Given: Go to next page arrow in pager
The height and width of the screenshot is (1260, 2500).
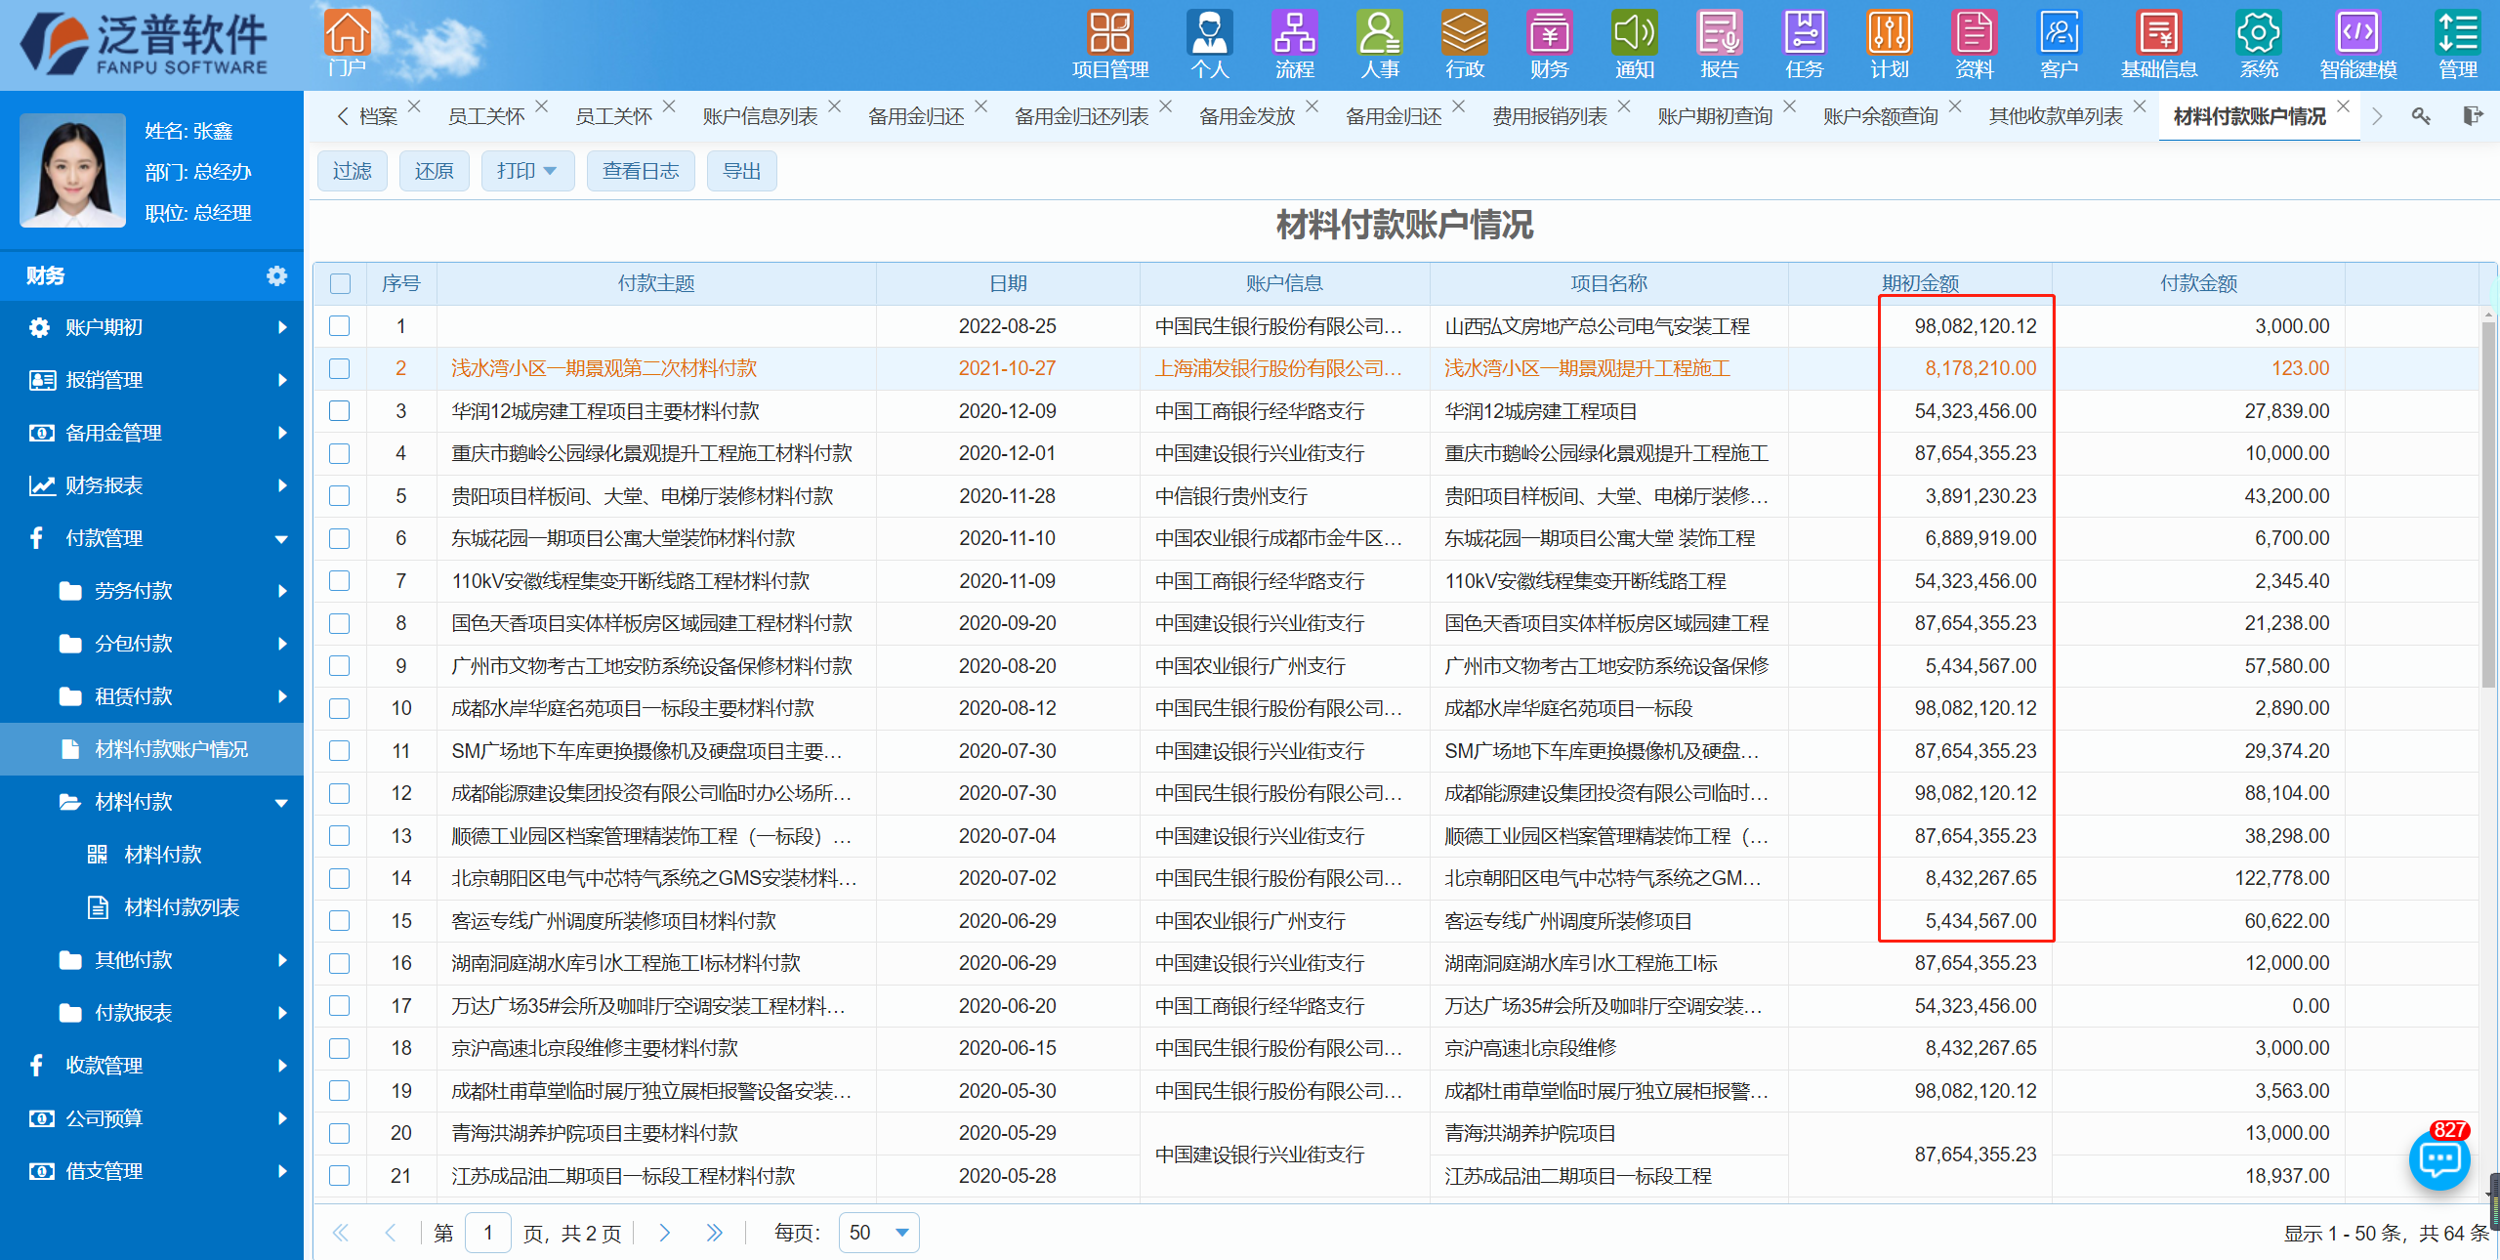Looking at the screenshot, I should (x=665, y=1233).
